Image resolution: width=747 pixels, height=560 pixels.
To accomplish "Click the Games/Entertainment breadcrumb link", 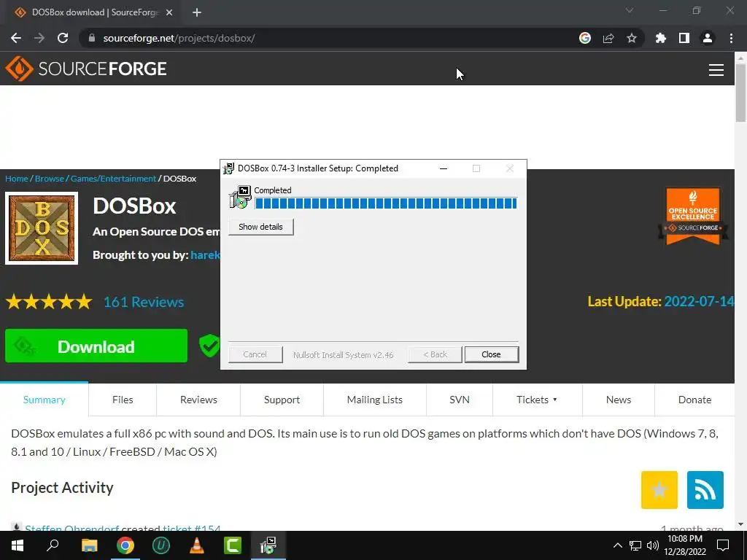I will (x=113, y=179).
